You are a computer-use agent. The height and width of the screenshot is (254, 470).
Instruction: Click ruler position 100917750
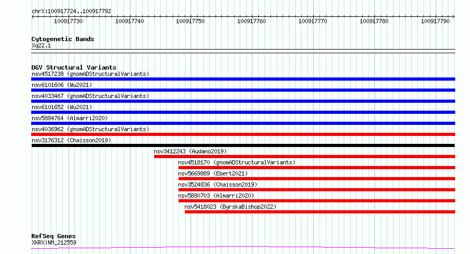click(x=190, y=21)
